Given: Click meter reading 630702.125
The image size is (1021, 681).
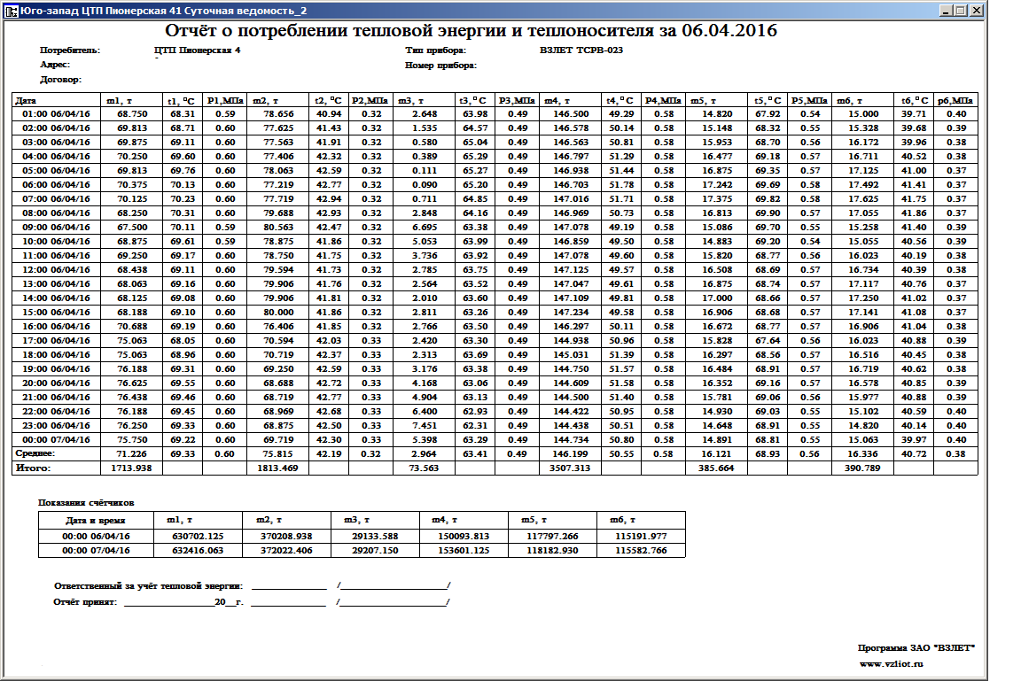Looking at the screenshot, I should point(198,537).
